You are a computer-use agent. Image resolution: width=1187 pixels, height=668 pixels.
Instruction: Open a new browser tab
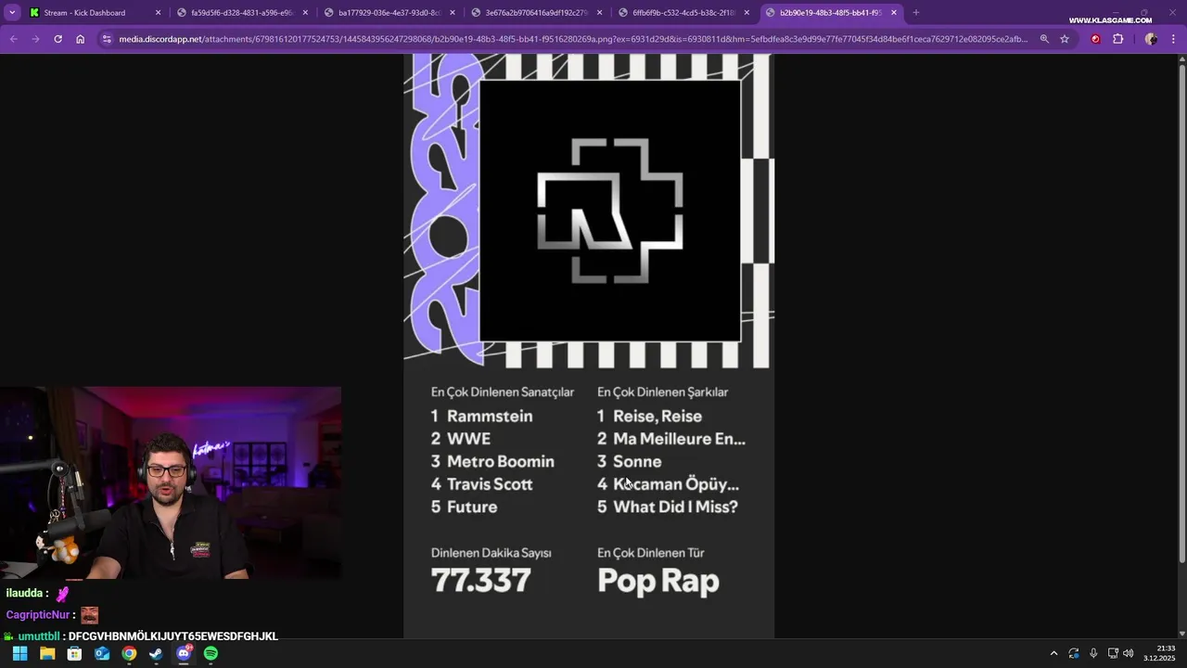[916, 13]
